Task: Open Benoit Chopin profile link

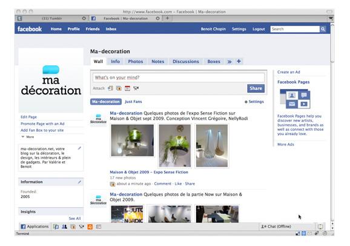Action: click(213, 29)
